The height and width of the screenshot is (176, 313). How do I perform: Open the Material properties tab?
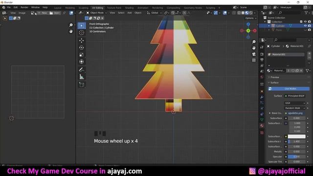[x=262, y=126]
